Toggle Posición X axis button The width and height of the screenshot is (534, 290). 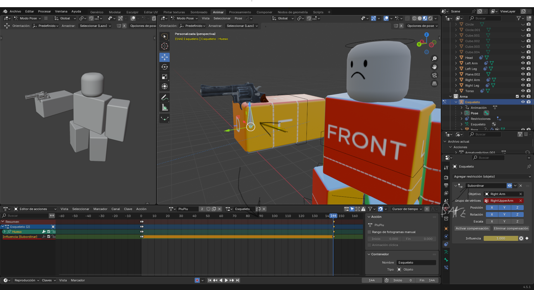pyautogui.click(x=492, y=208)
